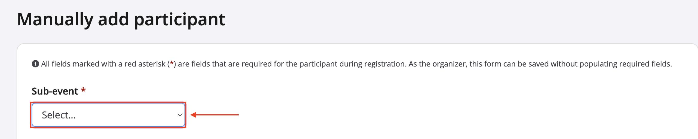Click the red arrowhead tip near the dropdown
The width and height of the screenshot is (698, 139).
point(193,115)
